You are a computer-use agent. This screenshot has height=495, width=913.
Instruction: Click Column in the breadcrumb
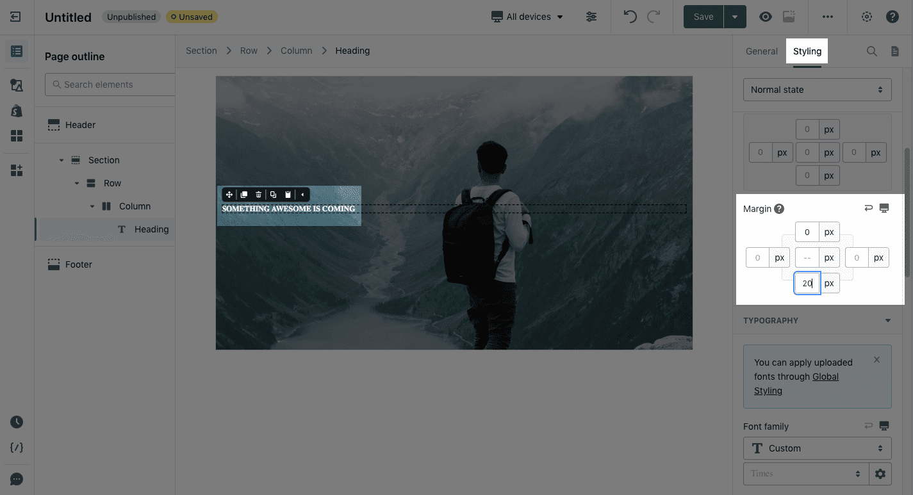(297, 51)
